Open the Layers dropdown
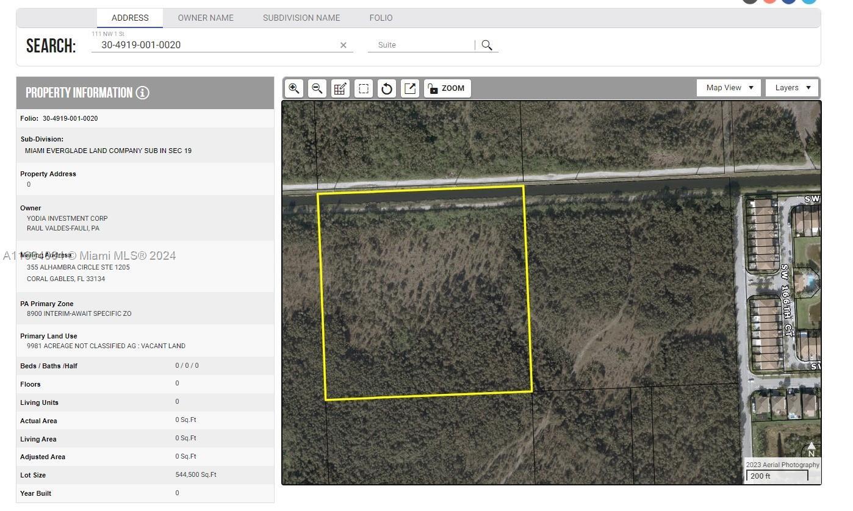Screen dimensions: 853x511 791,88
